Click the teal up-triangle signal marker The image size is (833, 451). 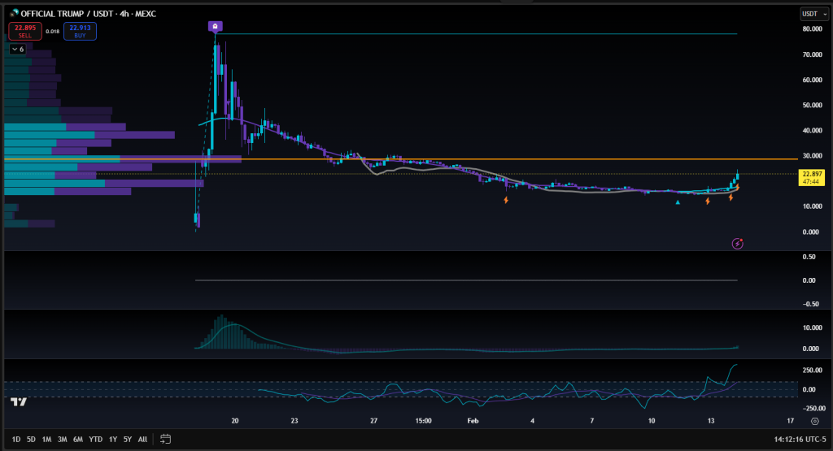[678, 202]
